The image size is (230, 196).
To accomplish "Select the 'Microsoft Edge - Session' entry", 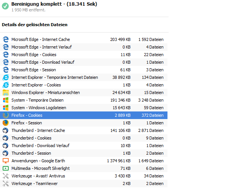I will (84, 70).
